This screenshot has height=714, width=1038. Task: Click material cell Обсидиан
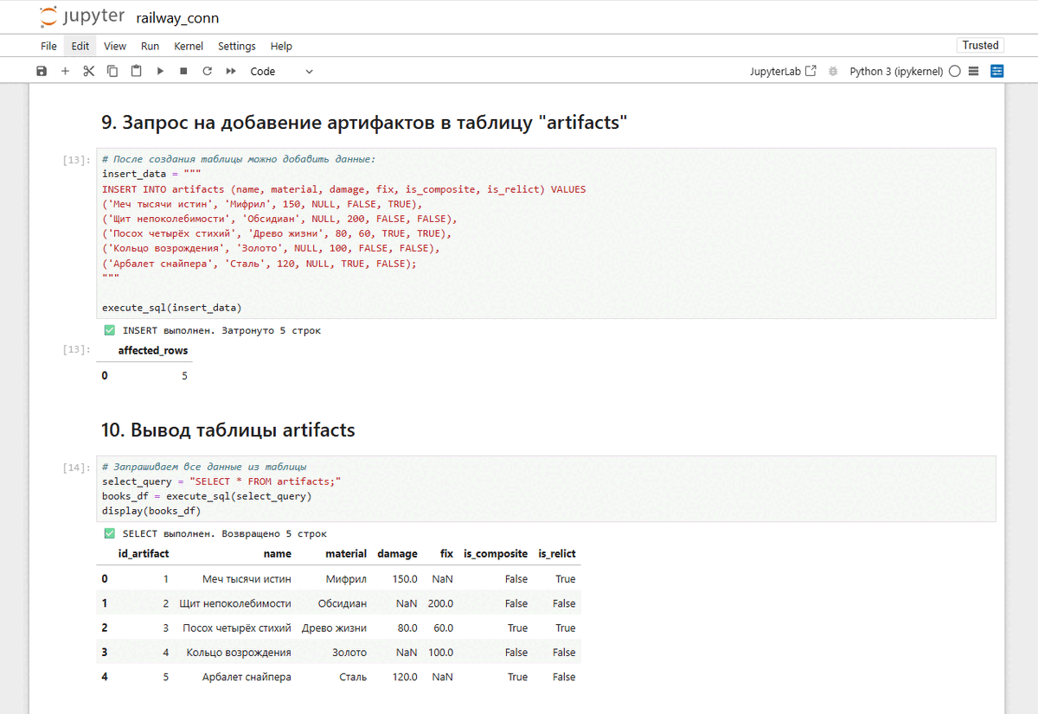point(343,603)
